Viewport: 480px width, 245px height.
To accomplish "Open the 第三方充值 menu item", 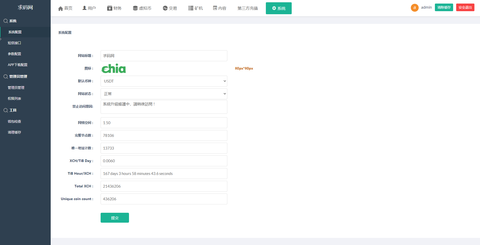I will click(x=248, y=8).
